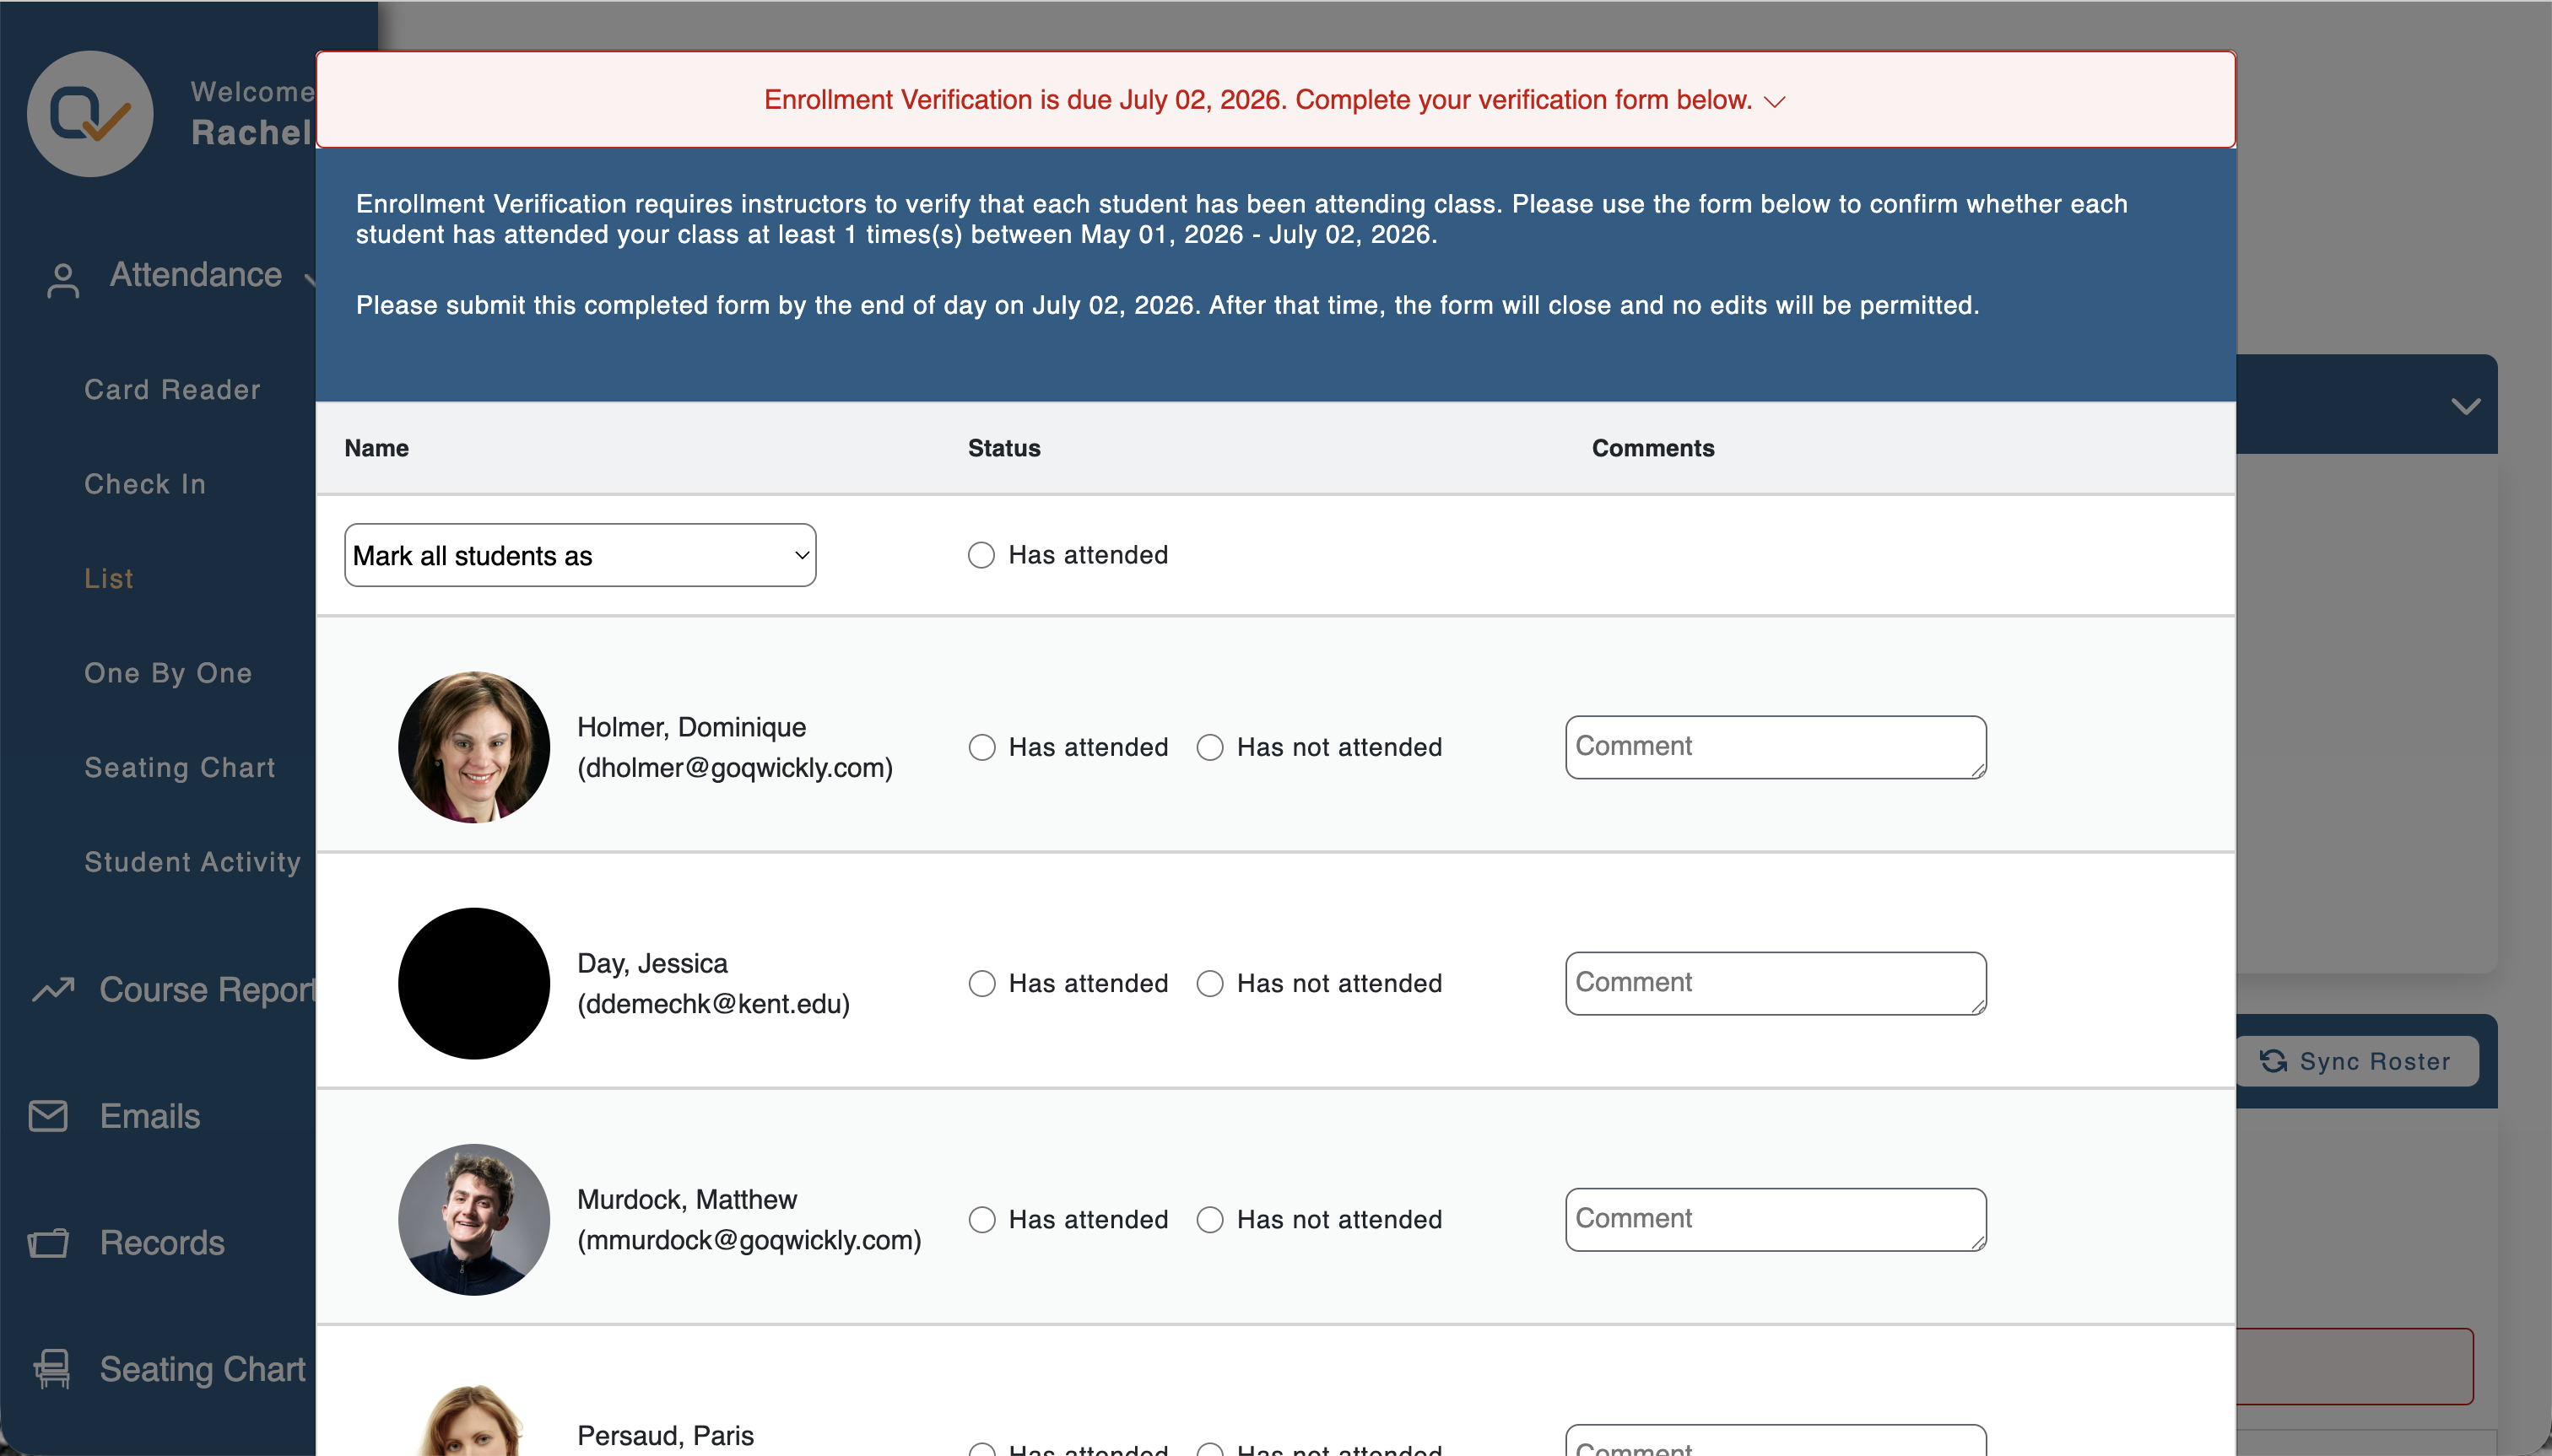
Task: Click comment field for Day, Jessica
Action: click(x=1776, y=983)
